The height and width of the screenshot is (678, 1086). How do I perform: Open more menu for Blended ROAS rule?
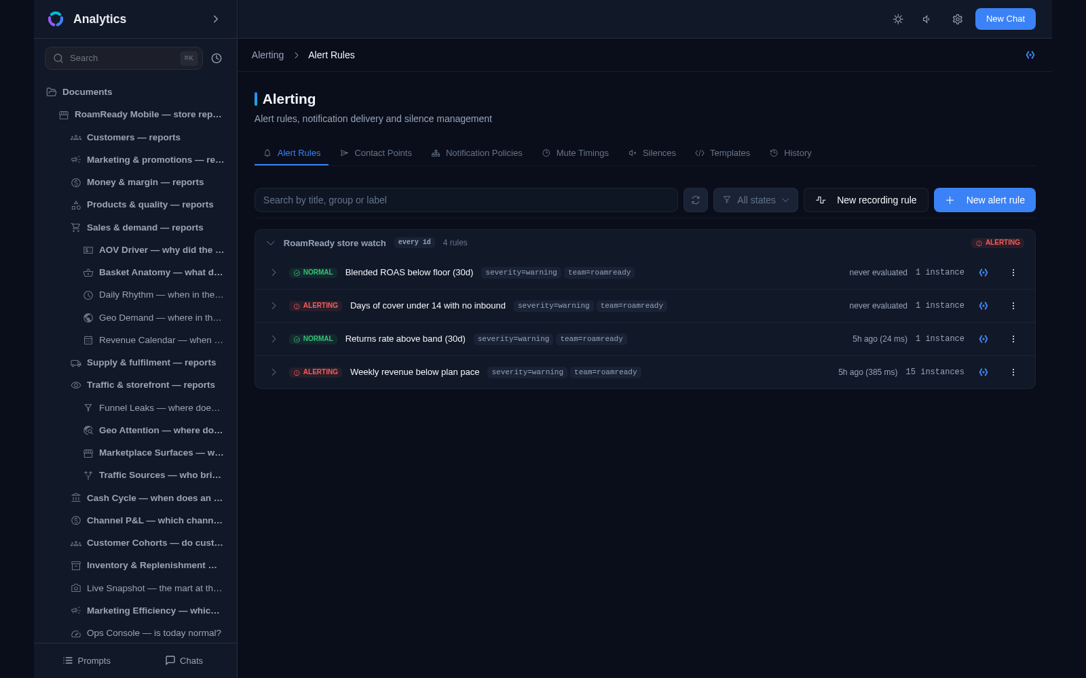click(1013, 273)
